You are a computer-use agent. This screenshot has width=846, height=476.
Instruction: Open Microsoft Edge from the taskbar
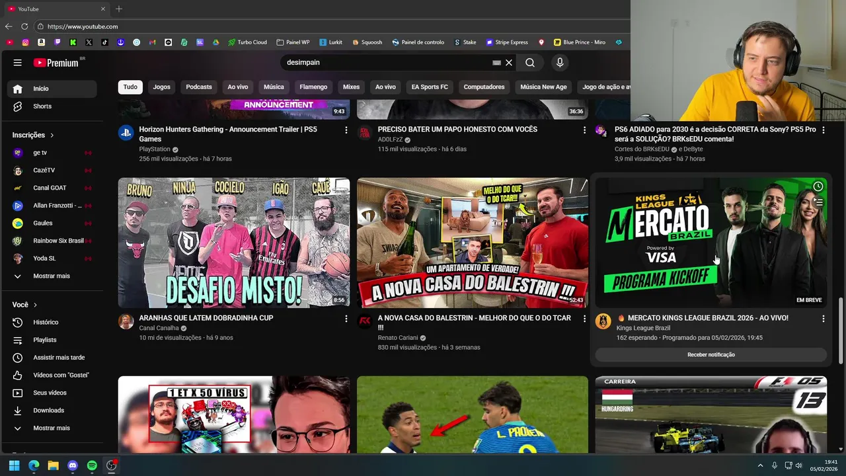pyautogui.click(x=34, y=465)
